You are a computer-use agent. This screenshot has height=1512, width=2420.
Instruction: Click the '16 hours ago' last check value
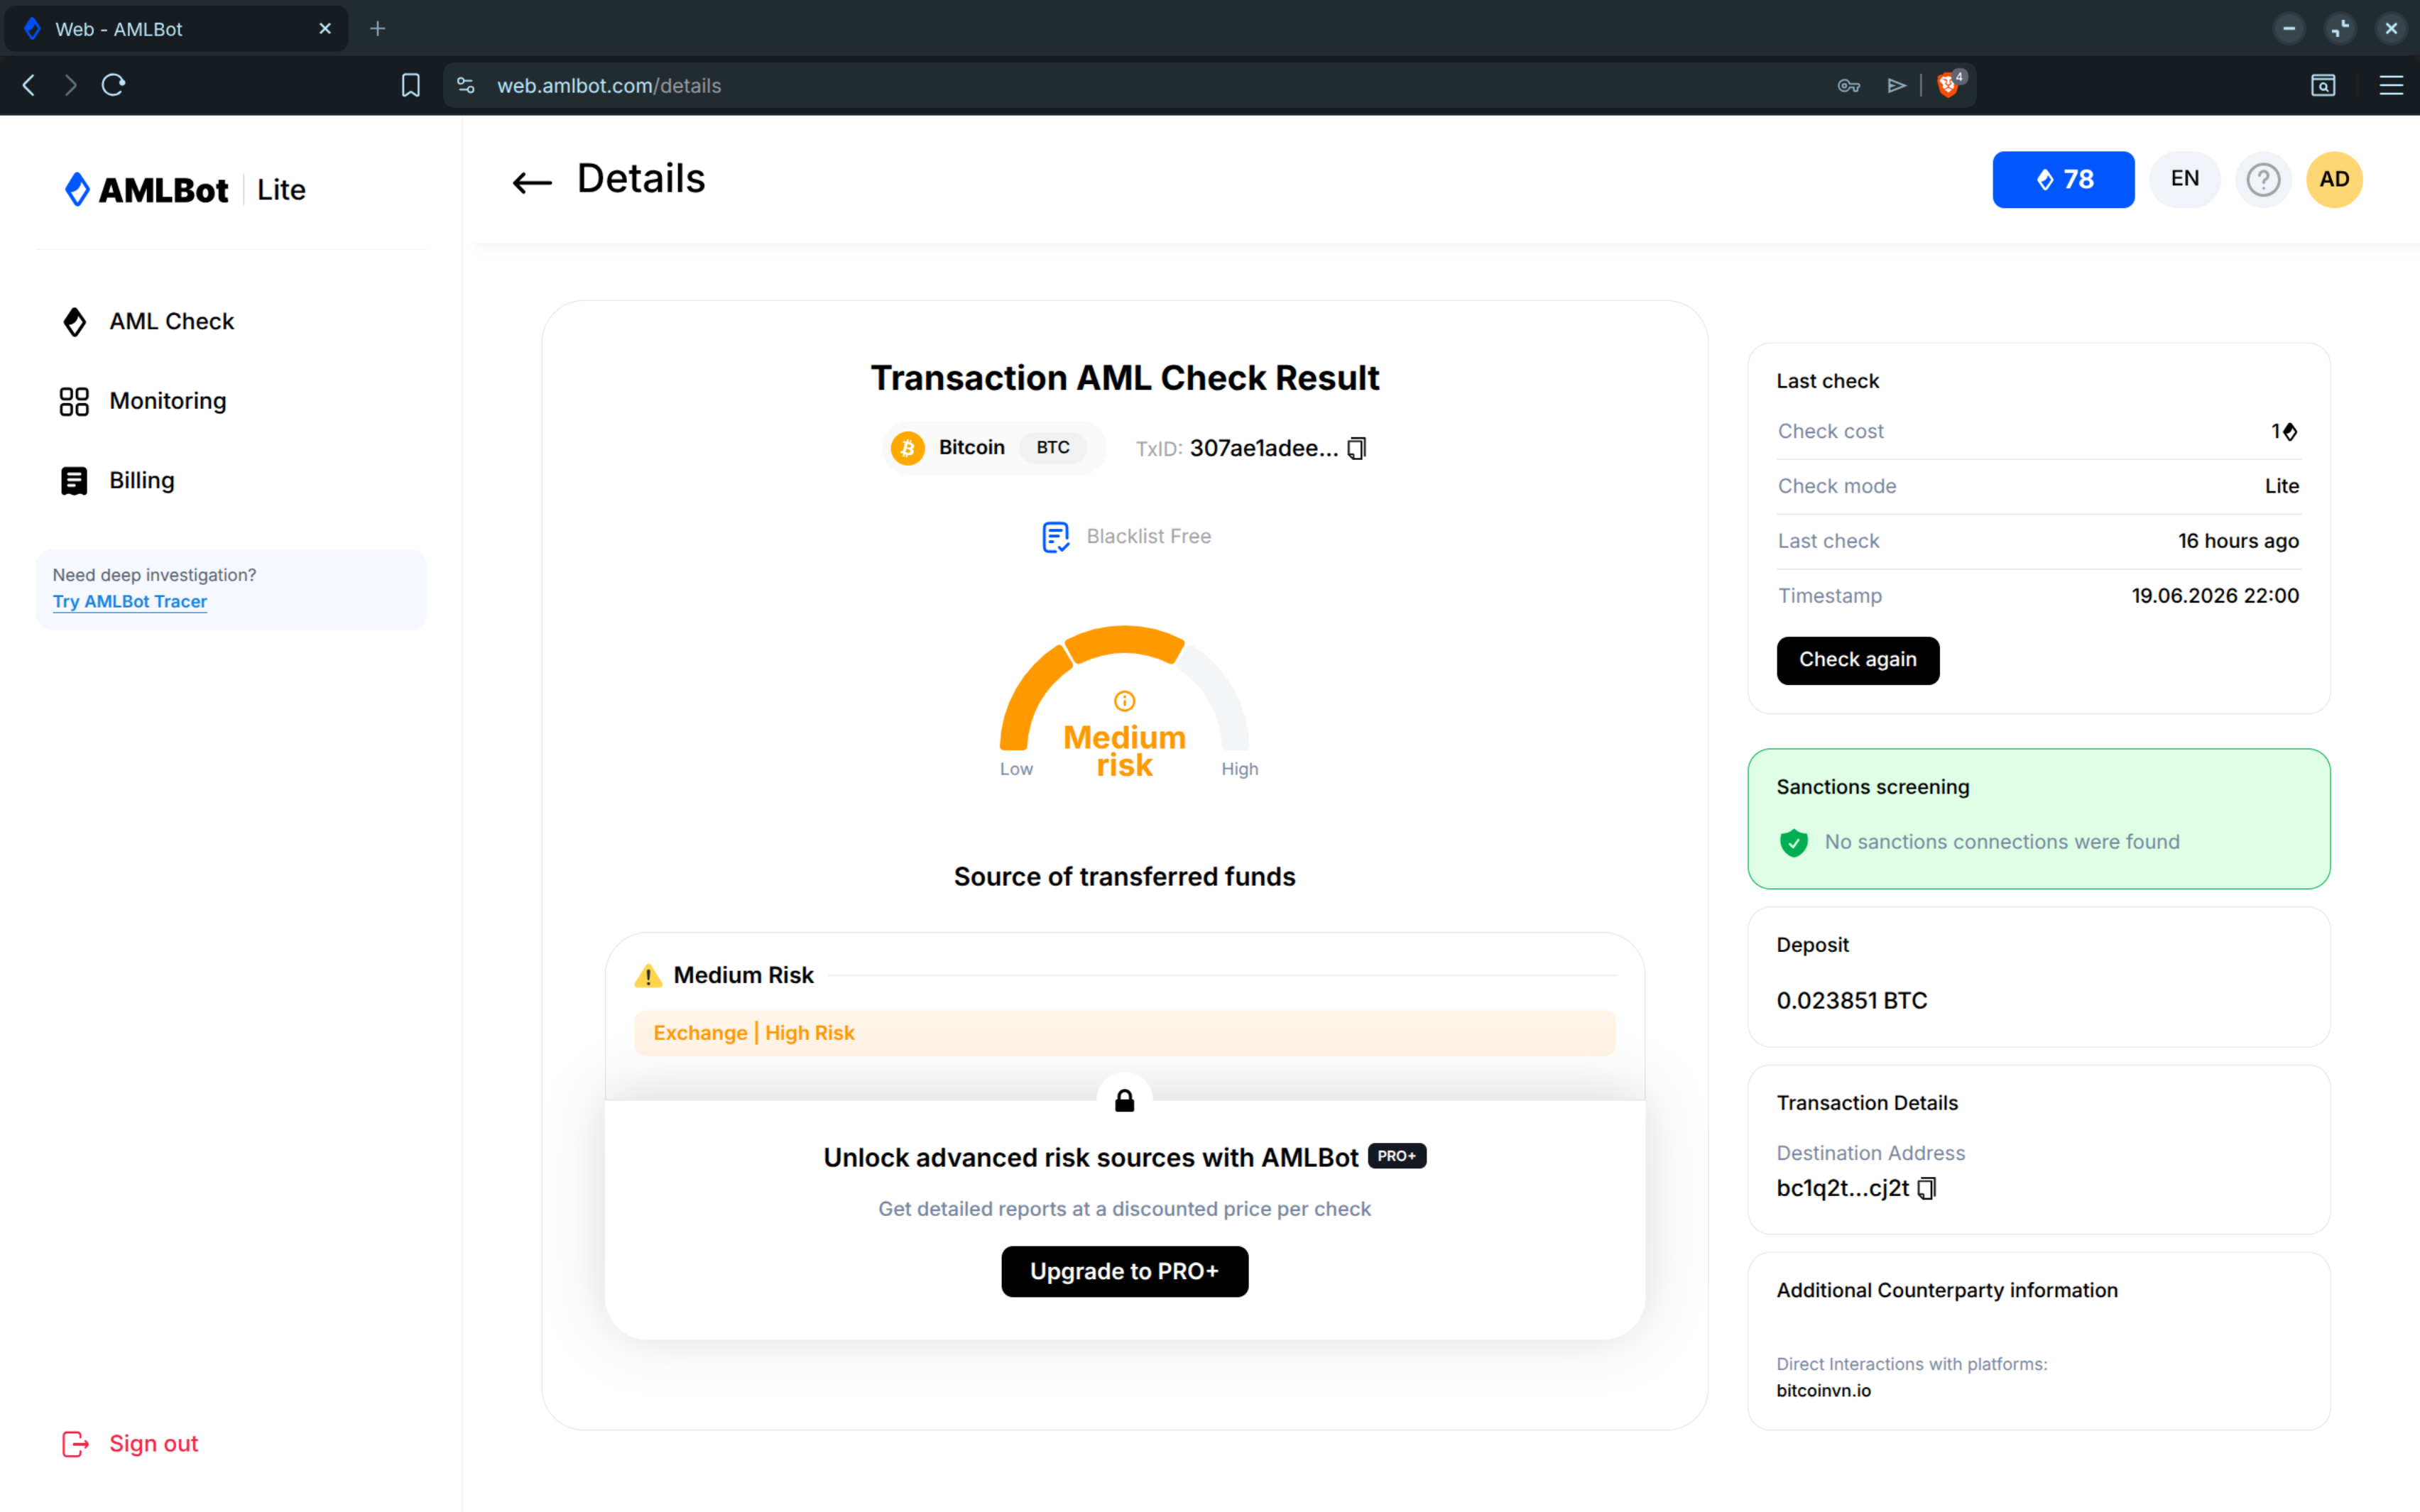2238,541
